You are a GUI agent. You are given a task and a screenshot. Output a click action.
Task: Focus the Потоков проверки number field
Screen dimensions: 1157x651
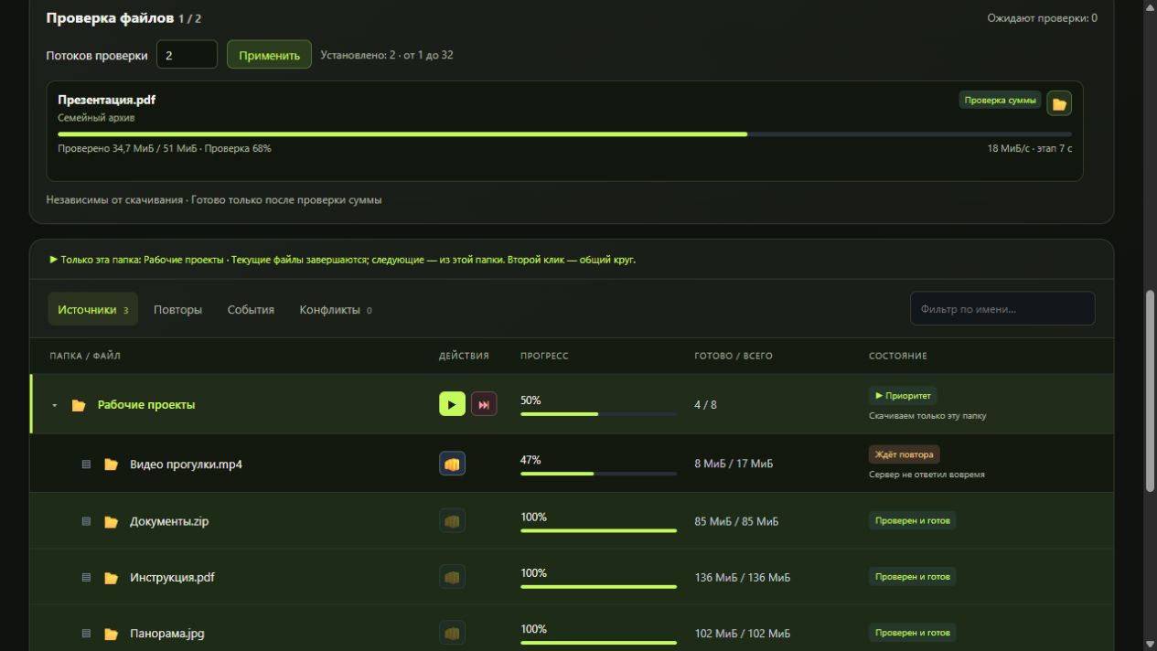187,55
